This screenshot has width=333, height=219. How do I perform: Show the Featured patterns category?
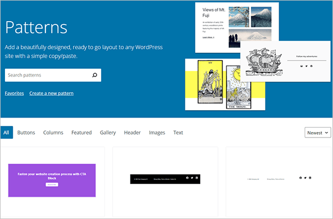pyautogui.click(x=82, y=133)
